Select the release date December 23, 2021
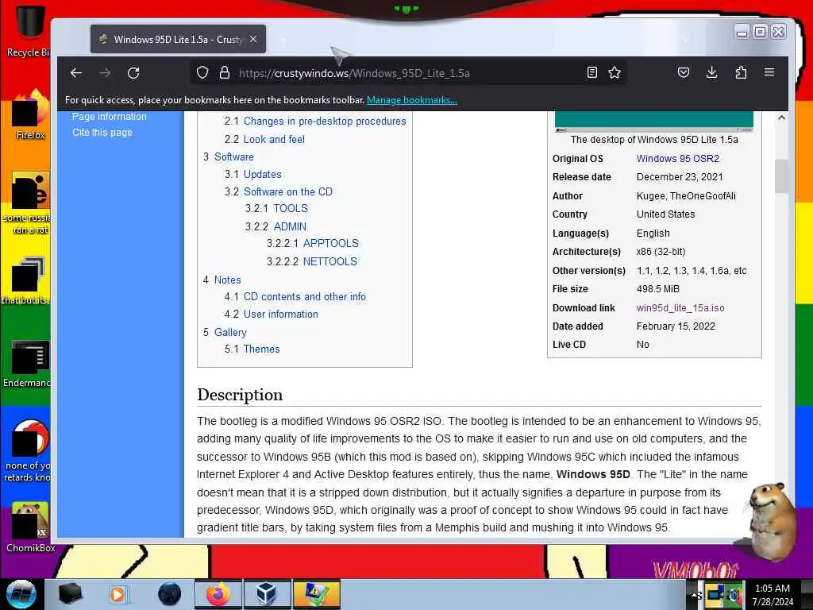 coord(680,177)
